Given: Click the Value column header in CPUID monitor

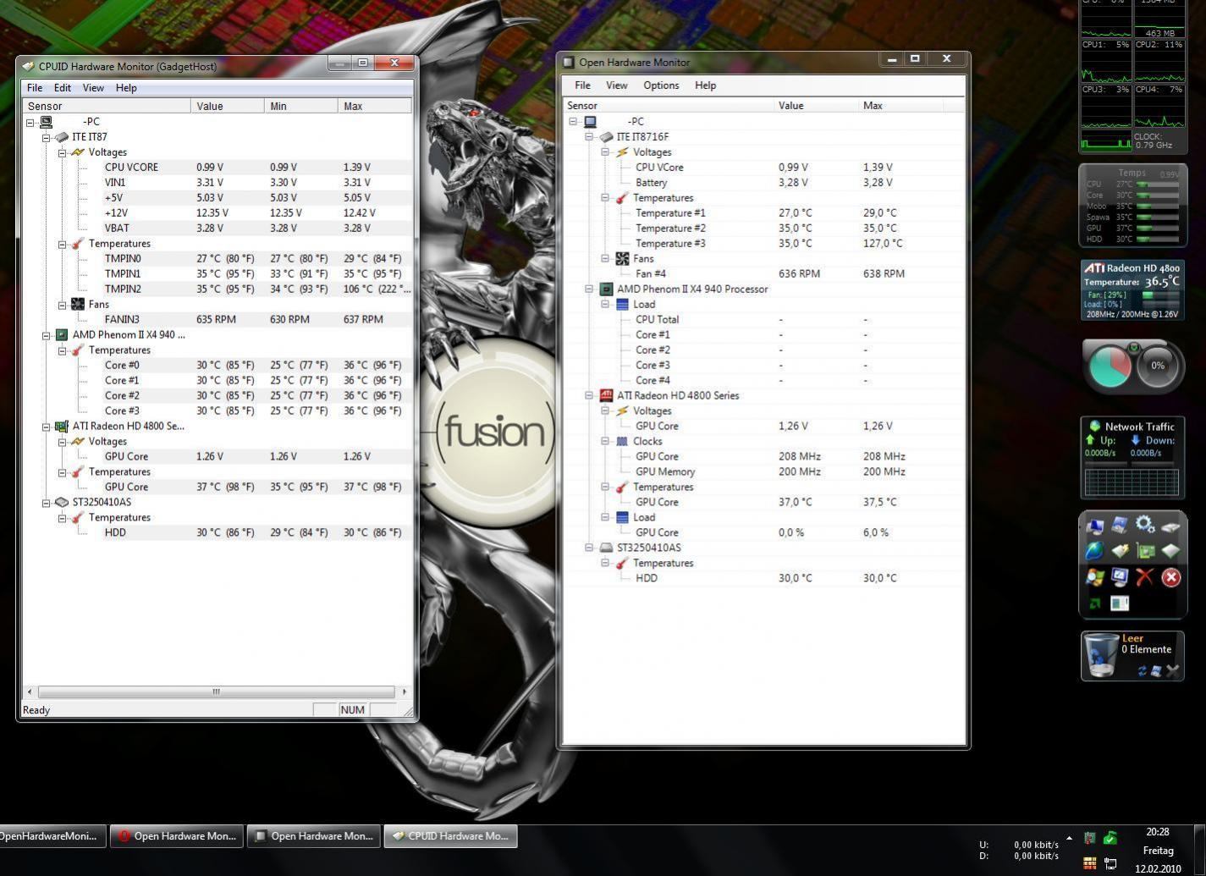Looking at the screenshot, I should tap(228, 106).
